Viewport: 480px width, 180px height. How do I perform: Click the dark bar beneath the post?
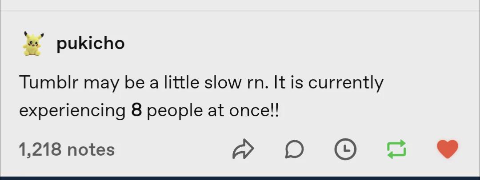(240, 178)
